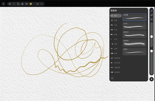Image resolution: width=155 pixels, height=101 pixels.
Task: Add a new brush with plus button
Action: (112, 78)
